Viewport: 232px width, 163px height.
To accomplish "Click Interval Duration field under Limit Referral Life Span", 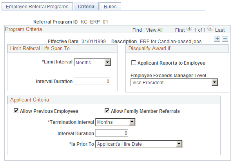I will (92, 81).
